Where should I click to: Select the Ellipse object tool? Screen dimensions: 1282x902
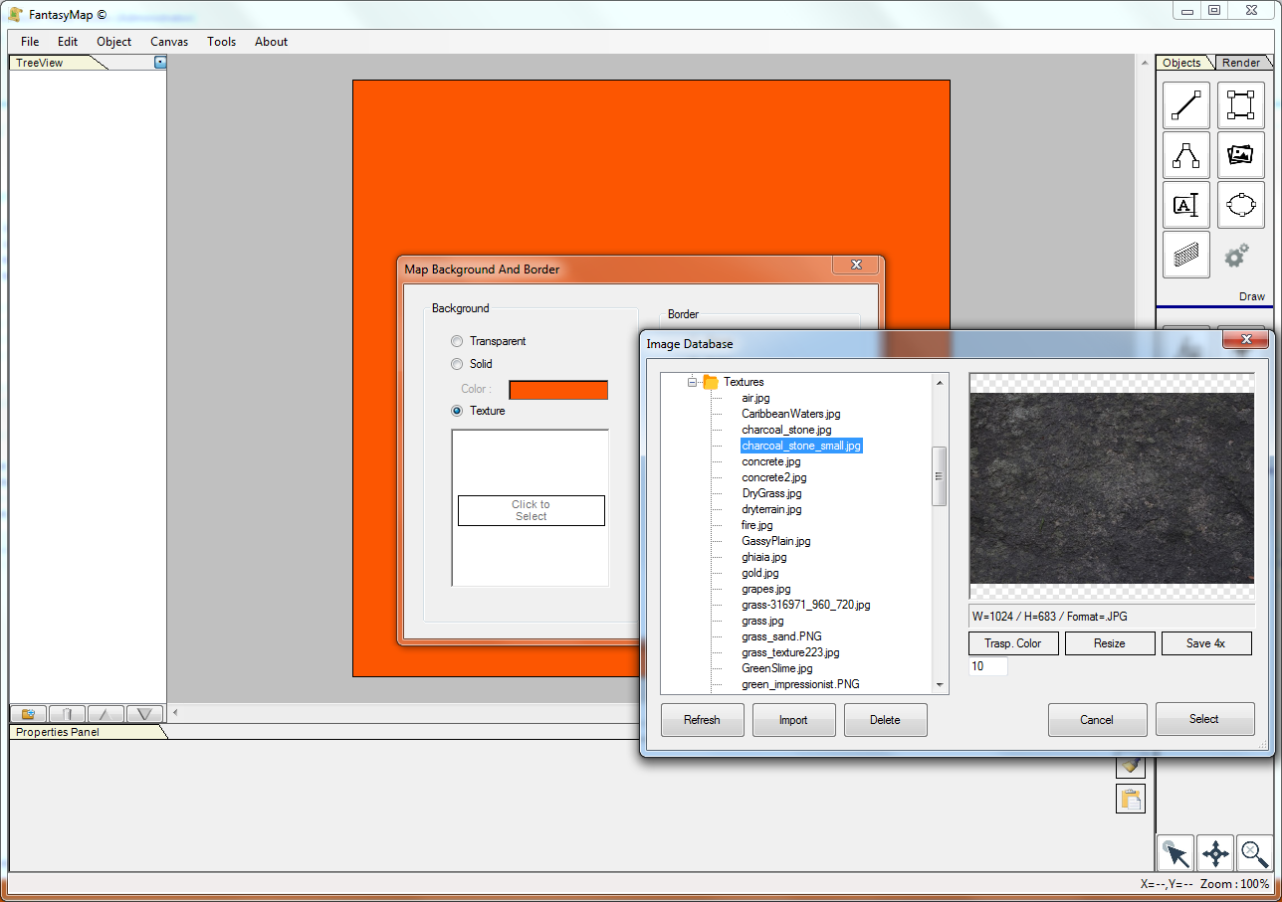(x=1240, y=205)
